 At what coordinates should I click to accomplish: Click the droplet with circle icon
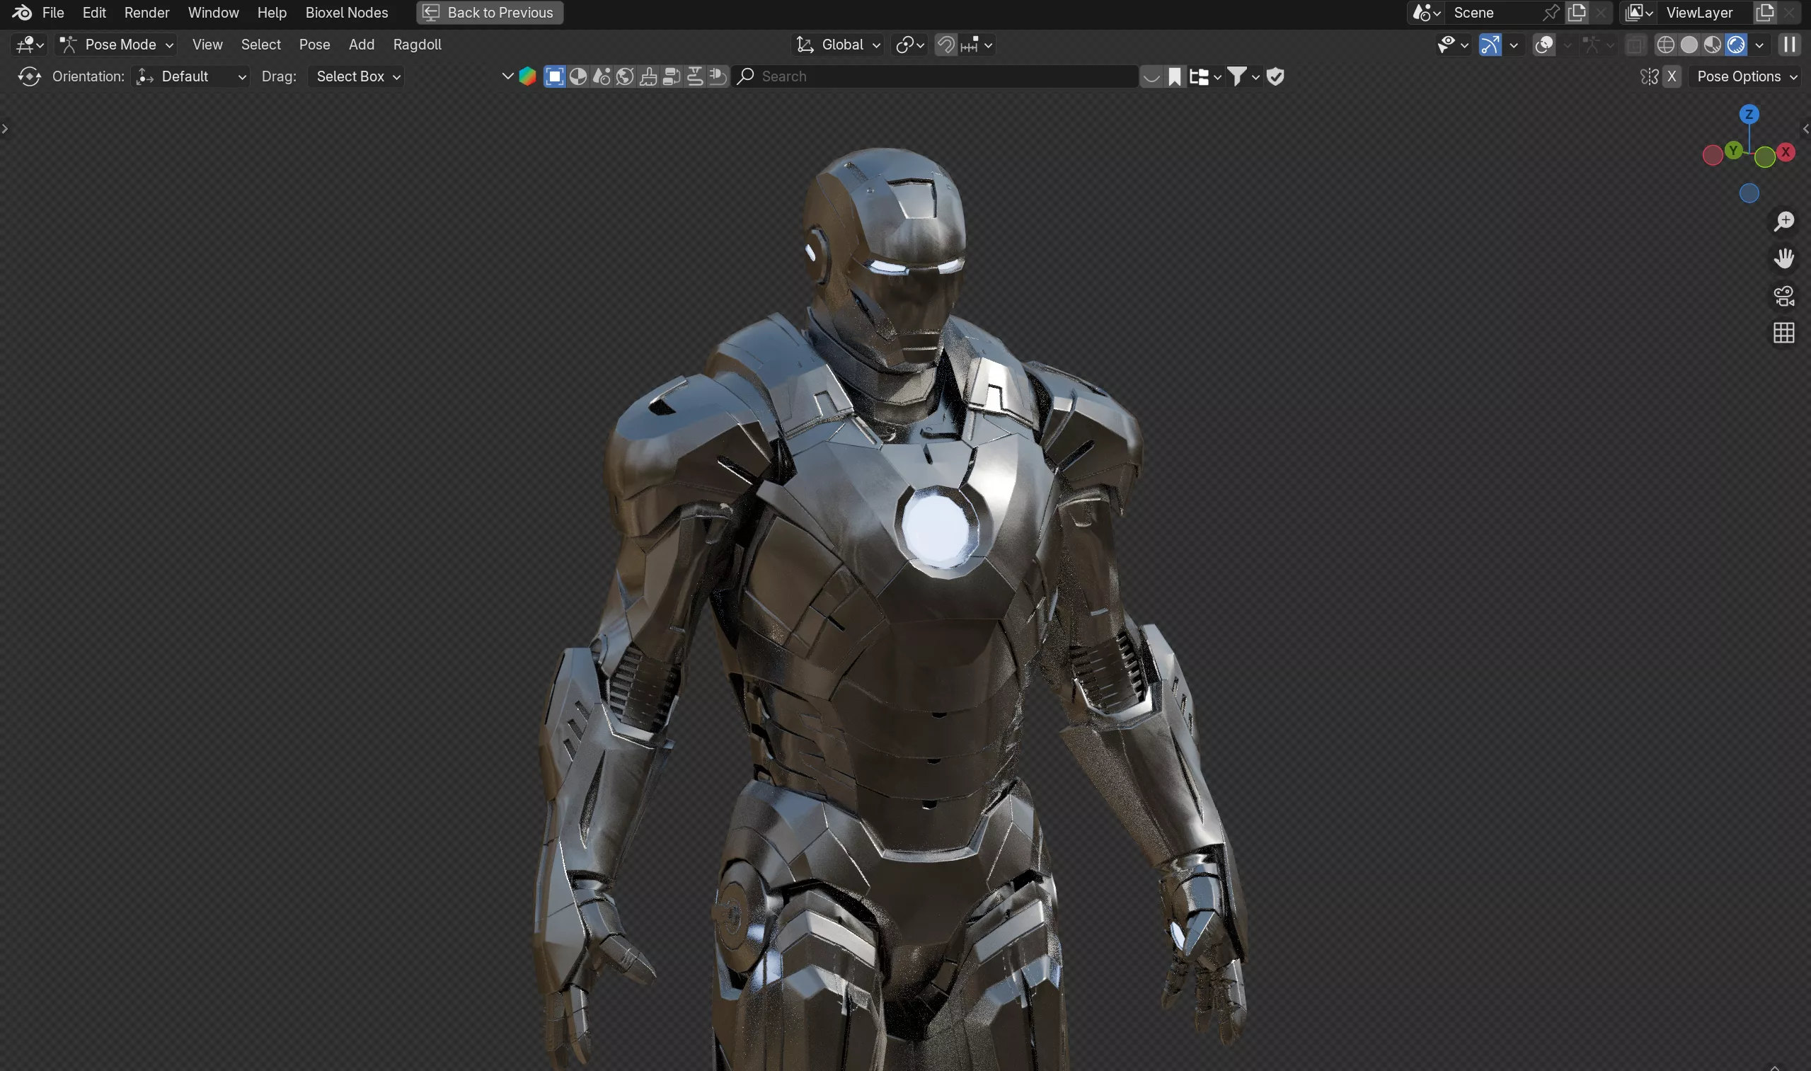tap(602, 76)
